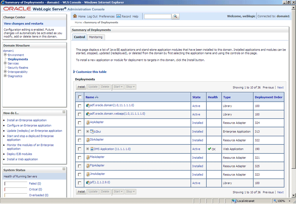Image resolution: width=296 pixels, height=204 pixels.
Task: Click the Overloaded (0) server health bar
Action: pyautogui.click(x=16, y=195)
